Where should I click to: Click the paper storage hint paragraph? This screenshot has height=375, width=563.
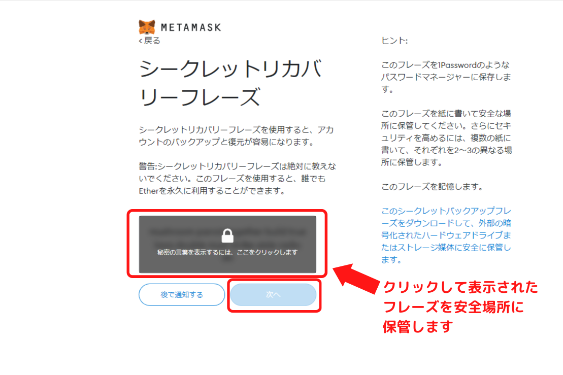[446, 138]
